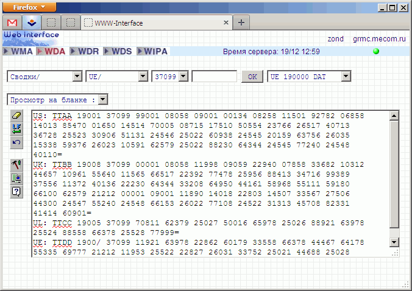Click the text area scroll down arrow
This screenshot has height=291, width=412.
point(394,242)
